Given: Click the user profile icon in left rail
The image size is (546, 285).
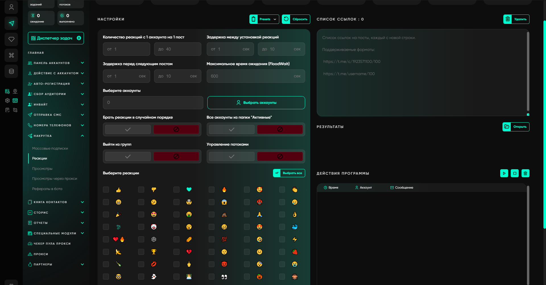Looking at the screenshot, I should pyautogui.click(x=11, y=7).
